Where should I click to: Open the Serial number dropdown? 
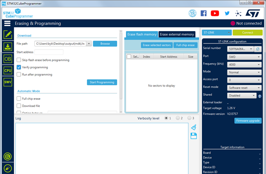240,49
